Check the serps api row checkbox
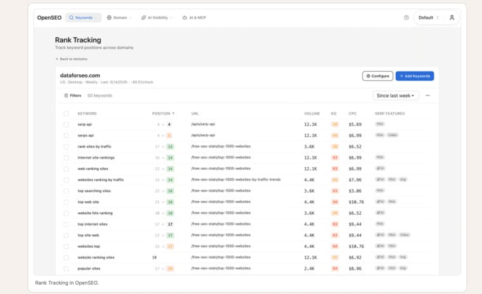The image size is (482, 294). point(66,136)
